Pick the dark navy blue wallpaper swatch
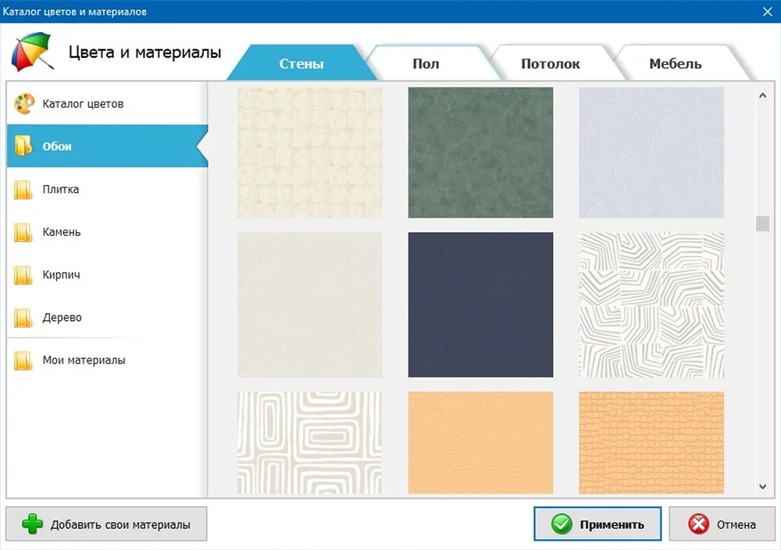Viewport: 781px width, 550px height. [480, 305]
